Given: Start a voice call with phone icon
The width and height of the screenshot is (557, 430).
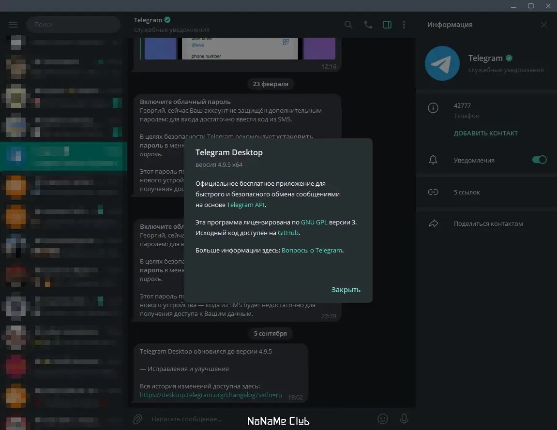Looking at the screenshot, I should pos(368,25).
